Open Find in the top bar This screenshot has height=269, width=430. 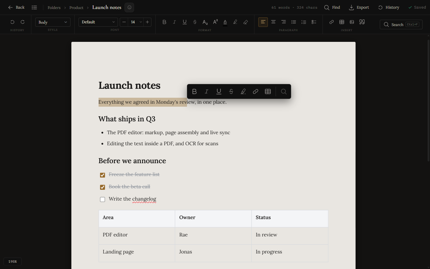[332, 7]
